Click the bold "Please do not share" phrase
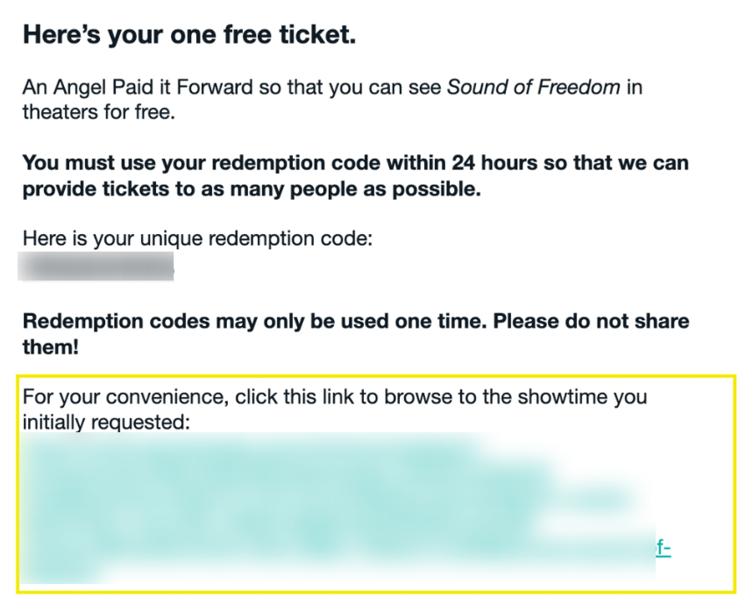Viewport: 746px width, 612px height. pos(591,321)
